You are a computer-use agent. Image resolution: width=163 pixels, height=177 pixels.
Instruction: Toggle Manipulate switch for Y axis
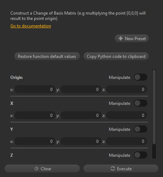141,129
